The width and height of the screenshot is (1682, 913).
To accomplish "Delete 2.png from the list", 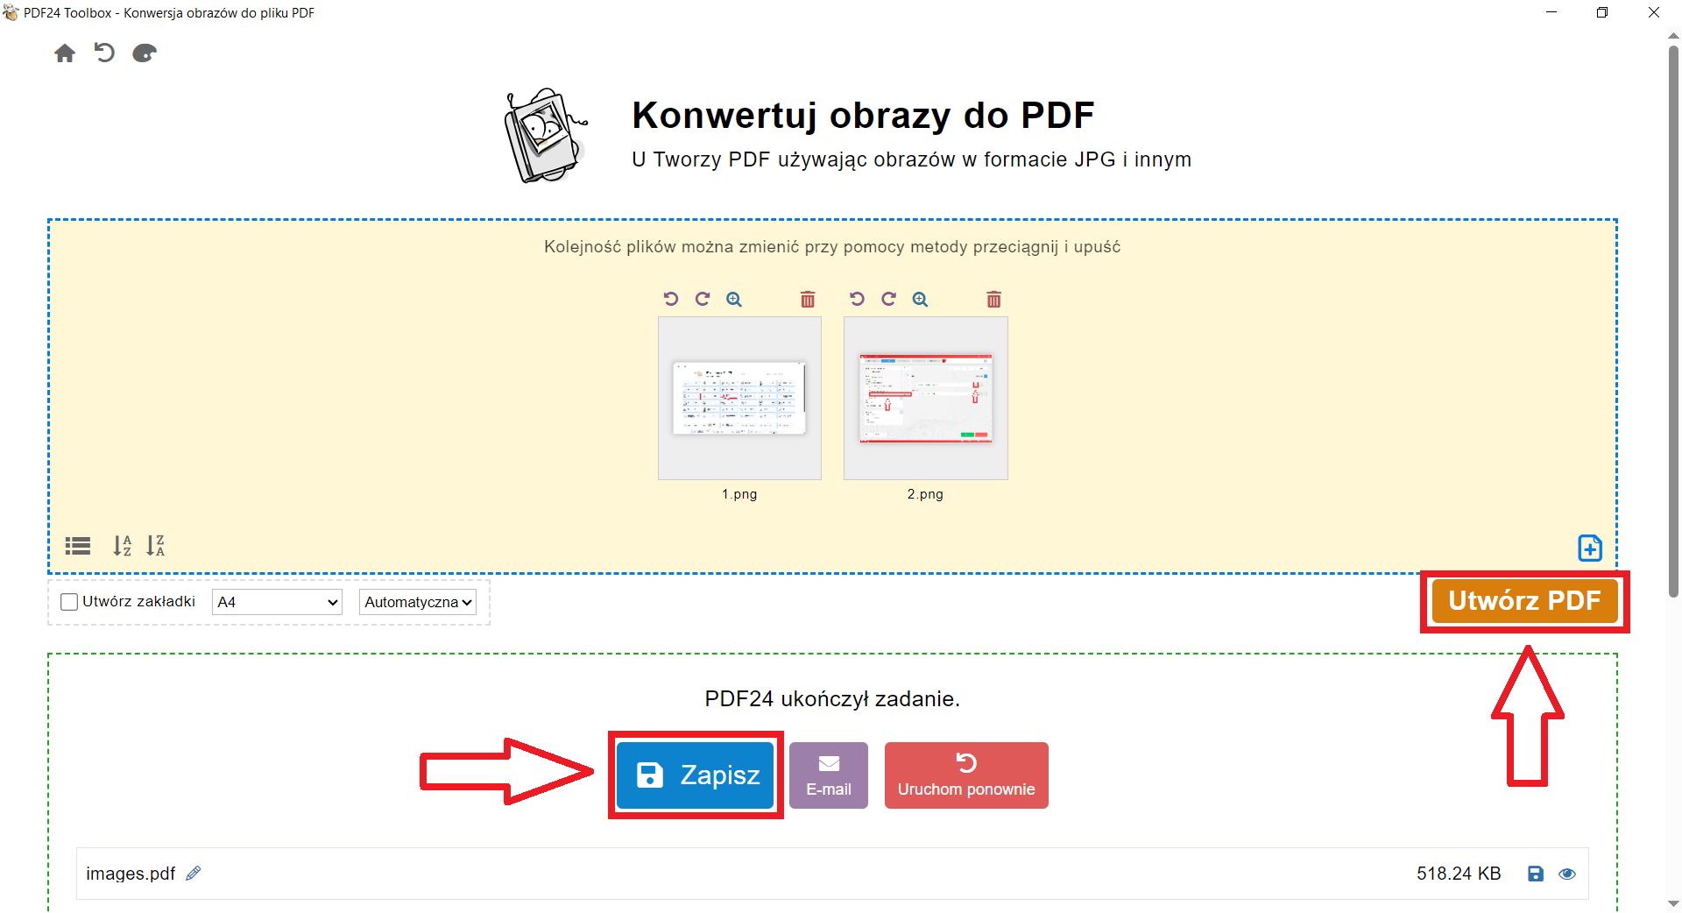I will (x=993, y=300).
